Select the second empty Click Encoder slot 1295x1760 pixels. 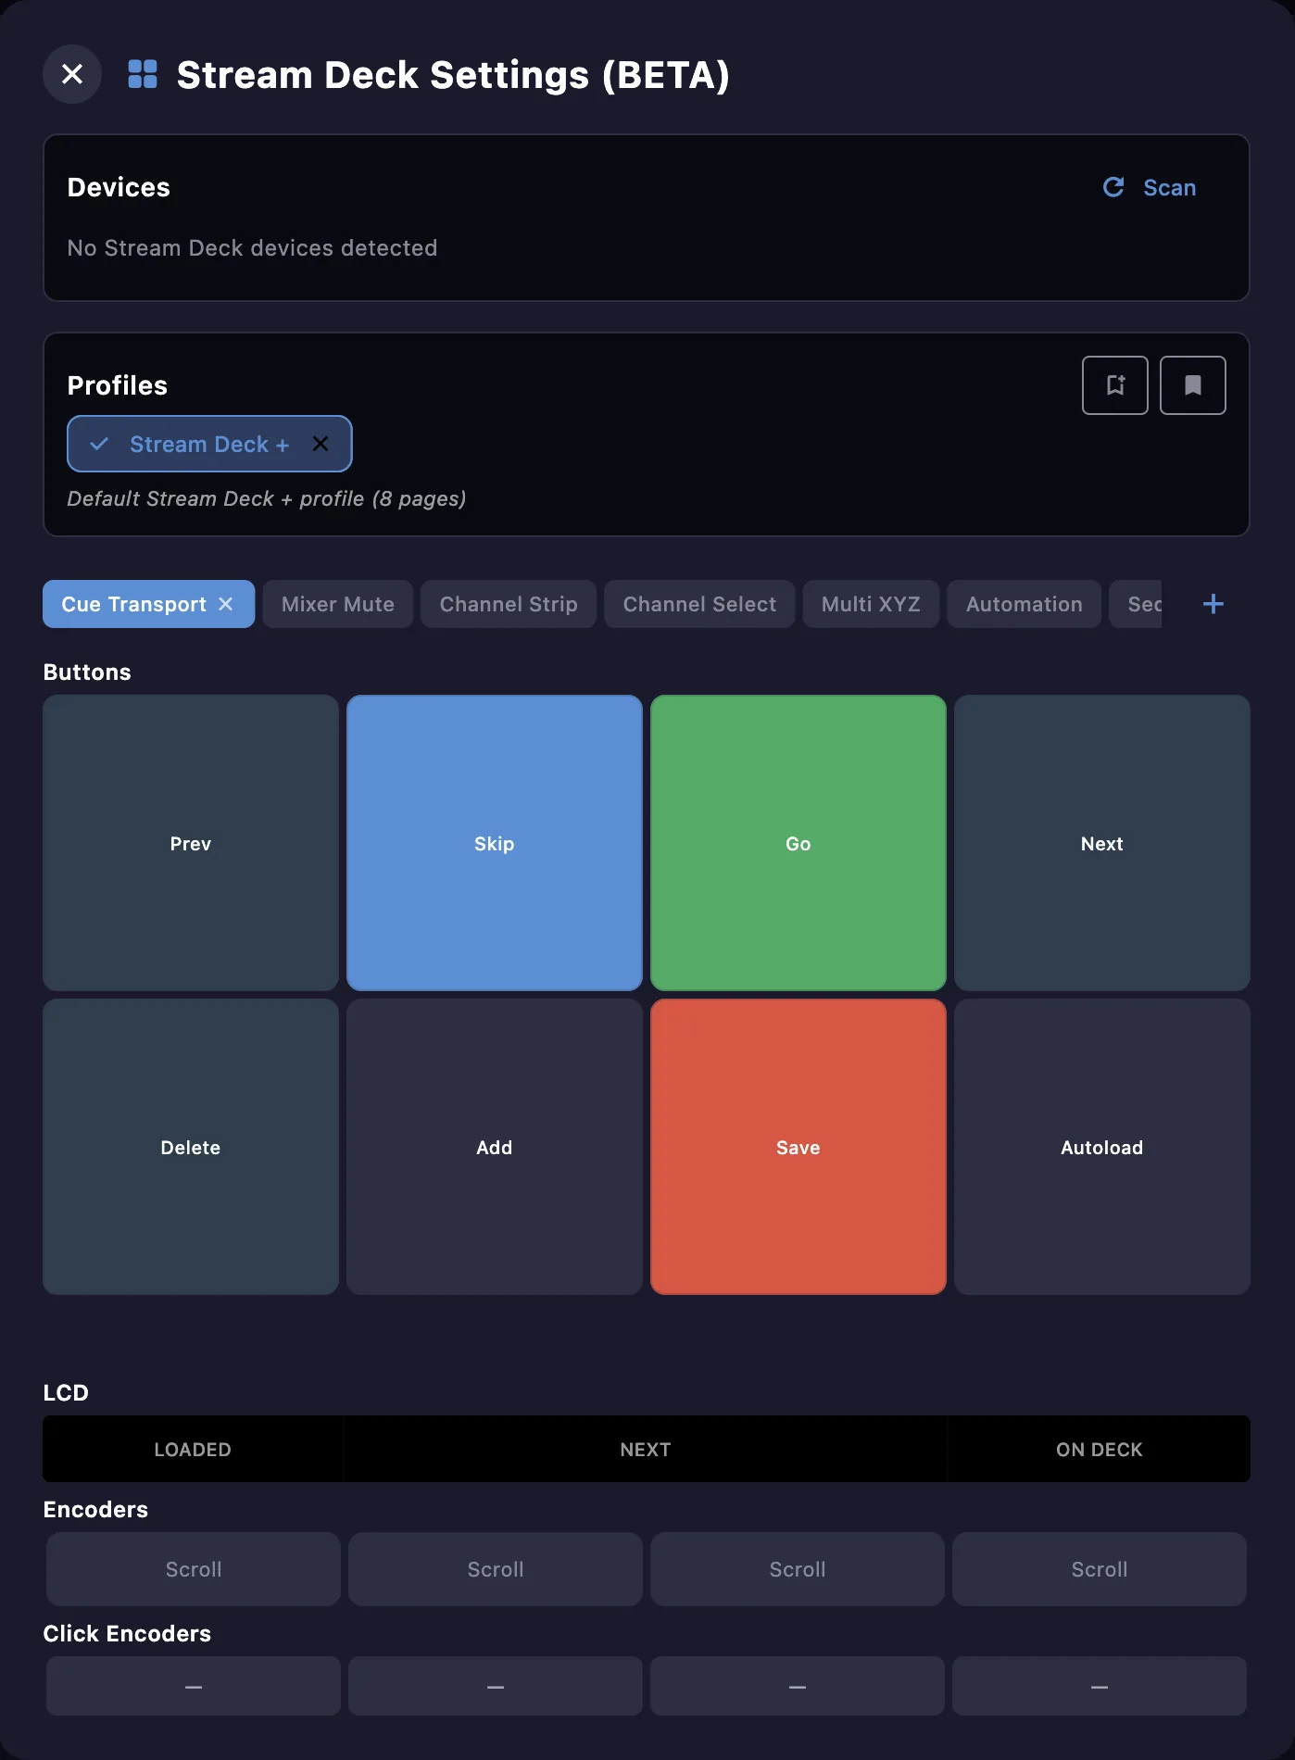496,1686
